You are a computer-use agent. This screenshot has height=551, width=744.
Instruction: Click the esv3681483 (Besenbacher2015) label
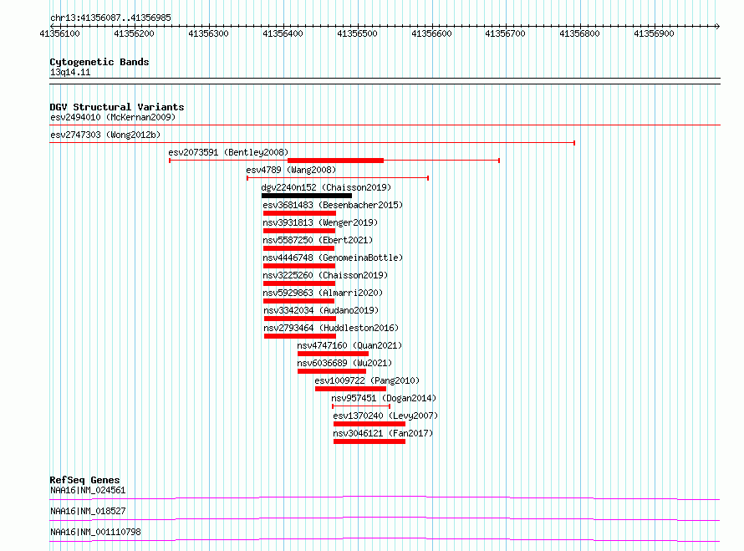click(x=333, y=205)
